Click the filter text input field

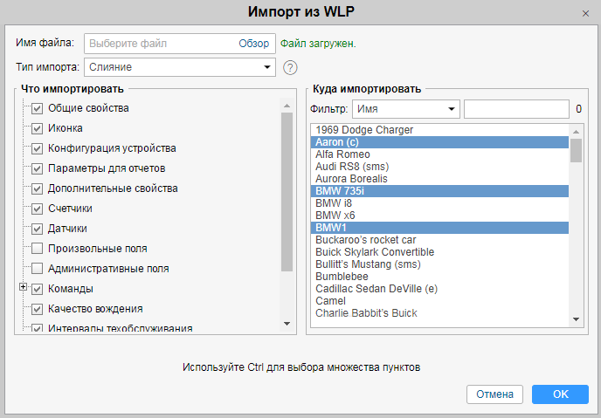pyautogui.click(x=516, y=109)
